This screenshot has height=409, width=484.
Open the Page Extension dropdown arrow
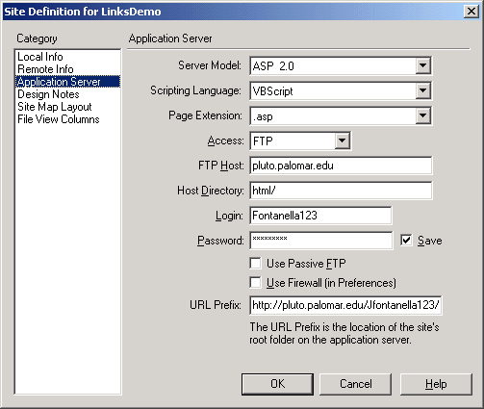point(422,115)
